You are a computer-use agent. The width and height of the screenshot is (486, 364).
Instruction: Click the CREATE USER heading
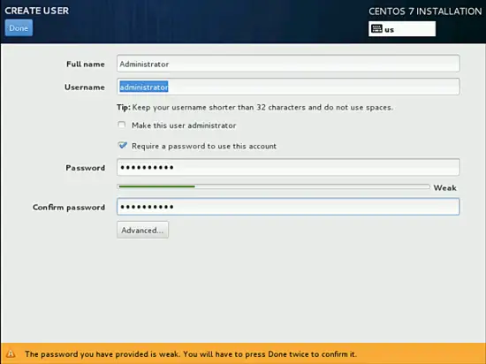(36, 11)
